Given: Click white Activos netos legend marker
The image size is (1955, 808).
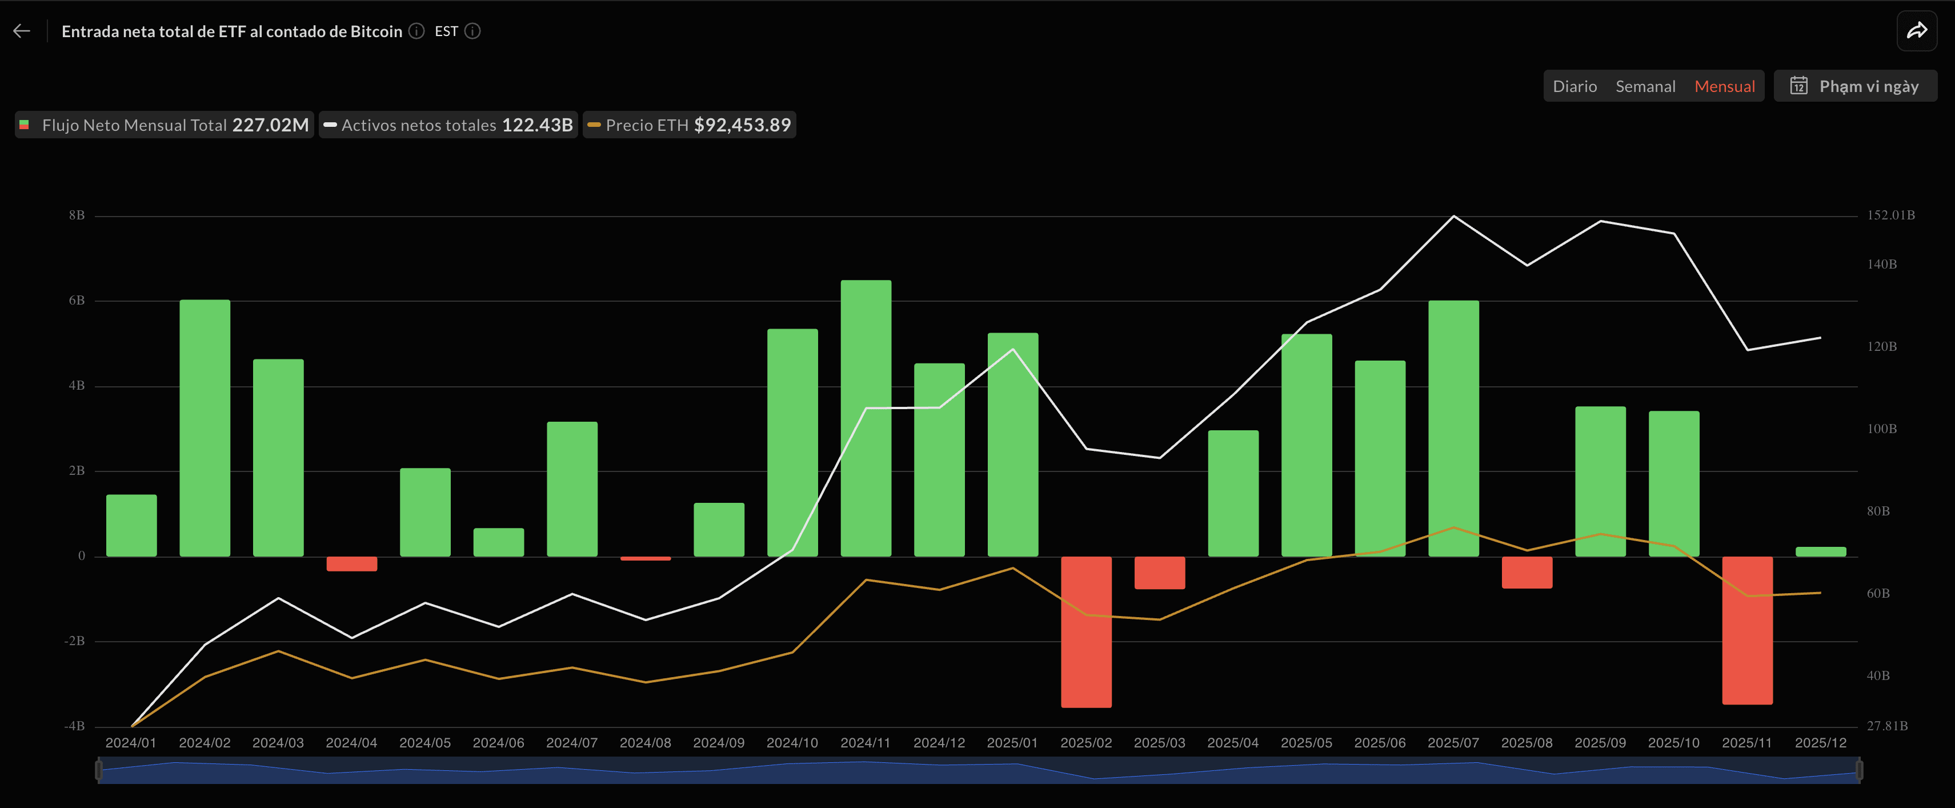Looking at the screenshot, I should pos(330,125).
